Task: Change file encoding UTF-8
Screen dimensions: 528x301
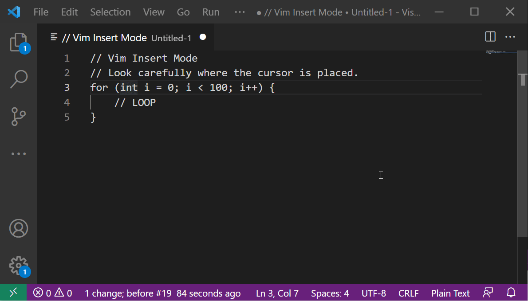Action: [x=374, y=293]
